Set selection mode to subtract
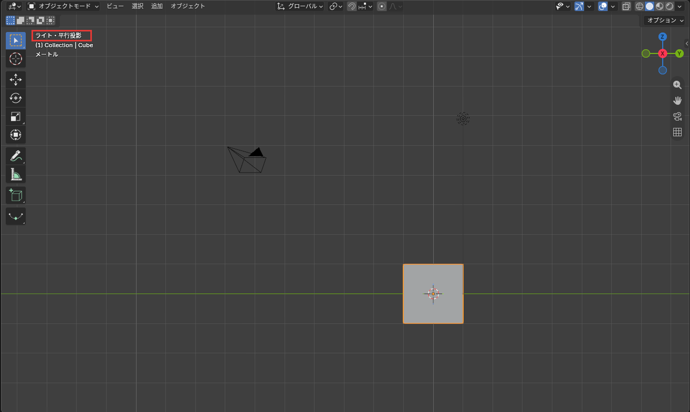Viewport: 690px width, 412px height. pos(30,20)
